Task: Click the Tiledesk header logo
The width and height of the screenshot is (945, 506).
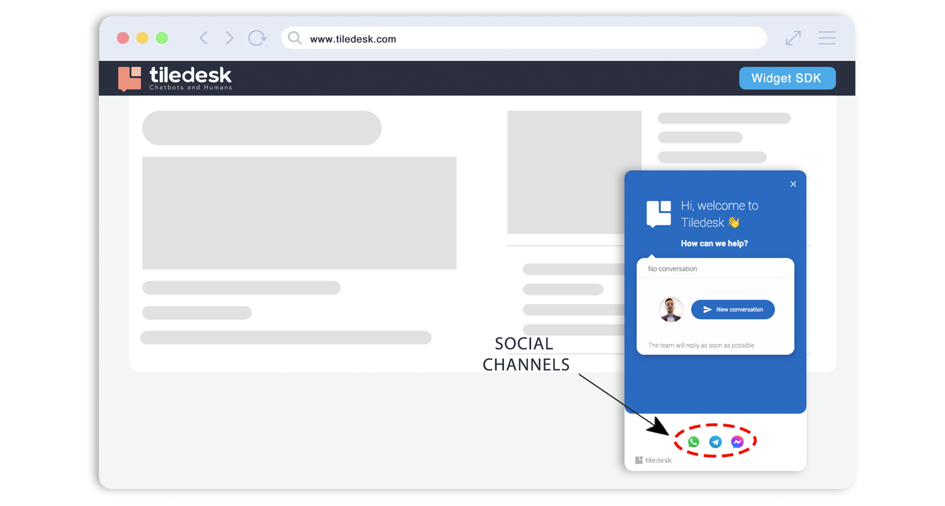Action: click(x=175, y=78)
